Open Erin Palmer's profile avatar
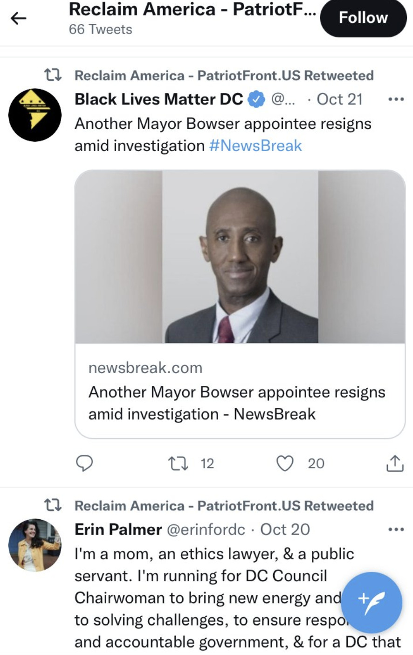Viewport: 413px width, 655px height. (35, 545)
